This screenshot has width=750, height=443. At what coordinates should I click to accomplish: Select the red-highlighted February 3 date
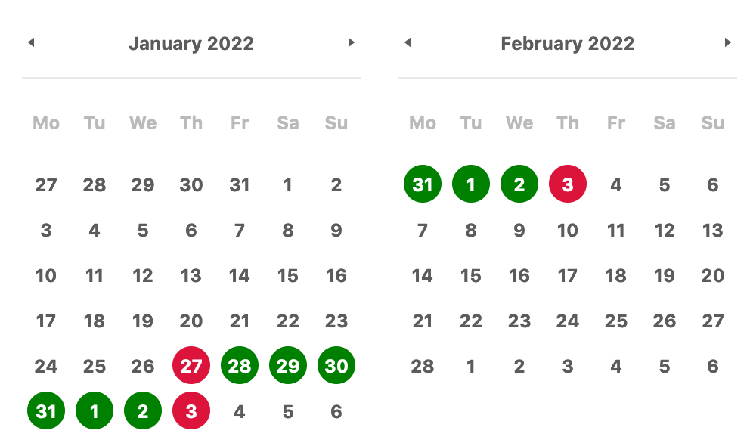coord(568,184)
